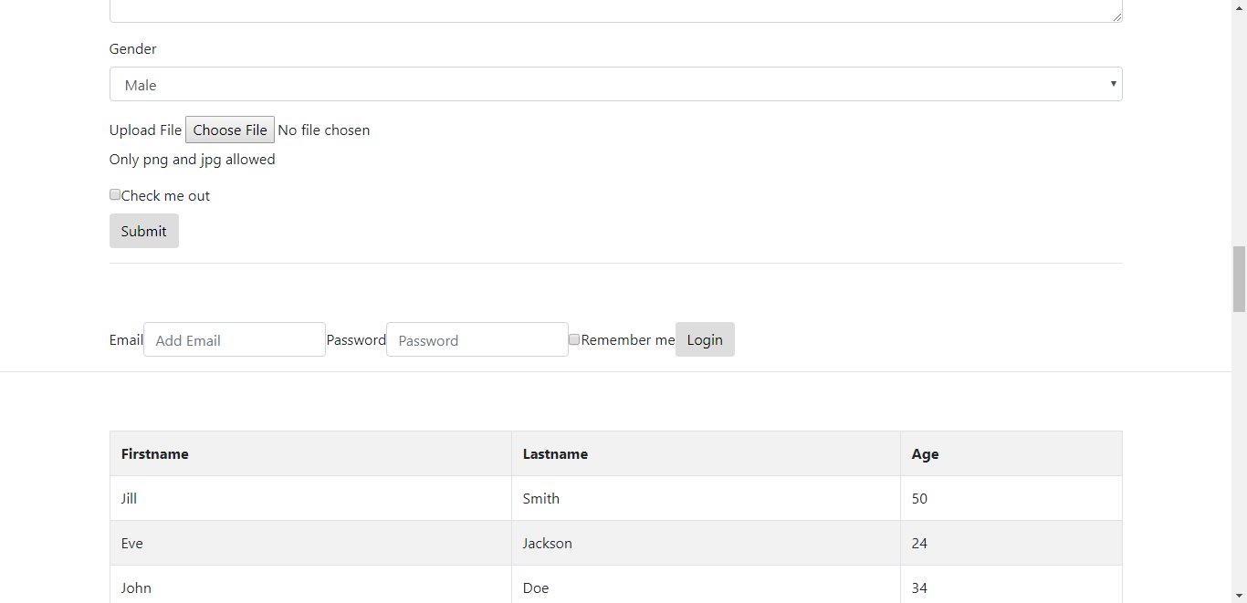Screen dimensions: 1247x603
Task: Click the dropdown arrow on the Male selector
Action: pos(1113,83)
